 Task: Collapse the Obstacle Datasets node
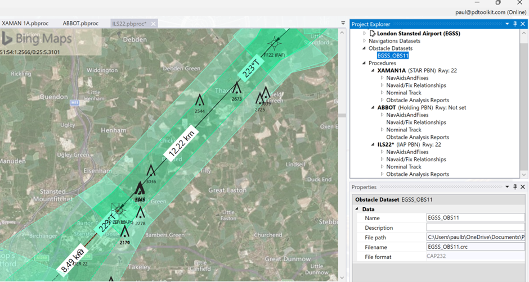364,48
